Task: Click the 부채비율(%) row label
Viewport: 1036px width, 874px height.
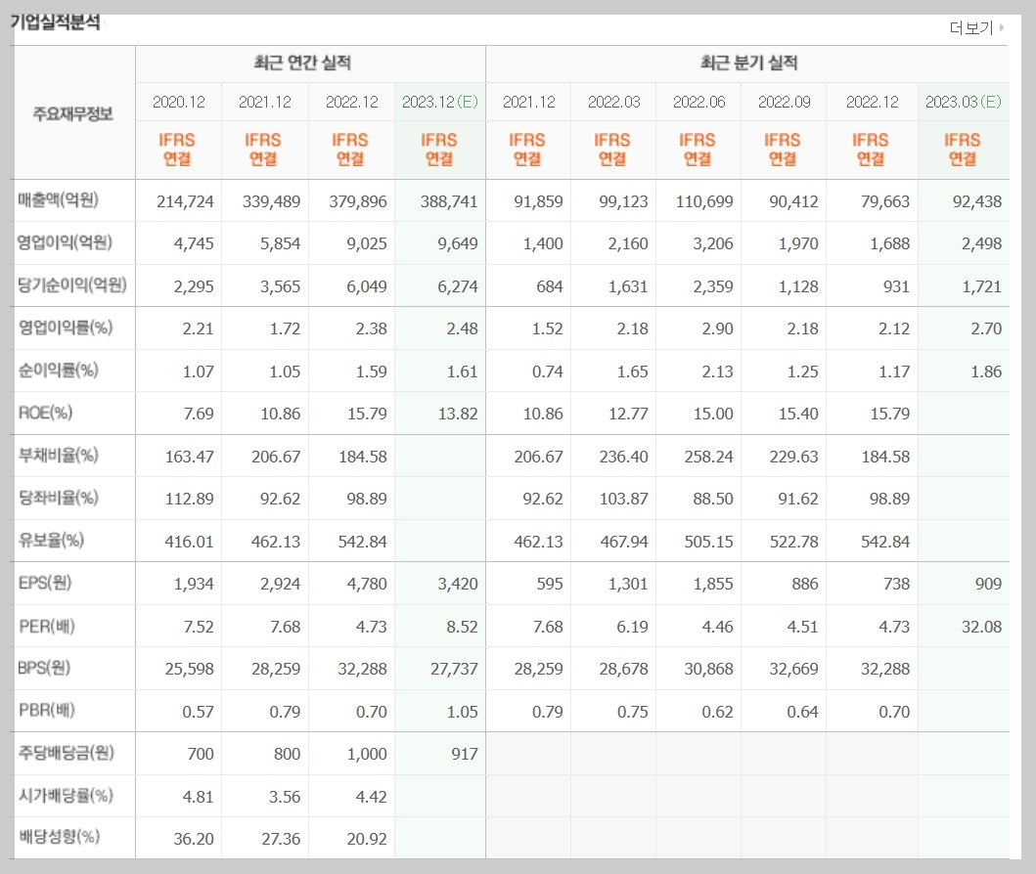Action: 58,456
